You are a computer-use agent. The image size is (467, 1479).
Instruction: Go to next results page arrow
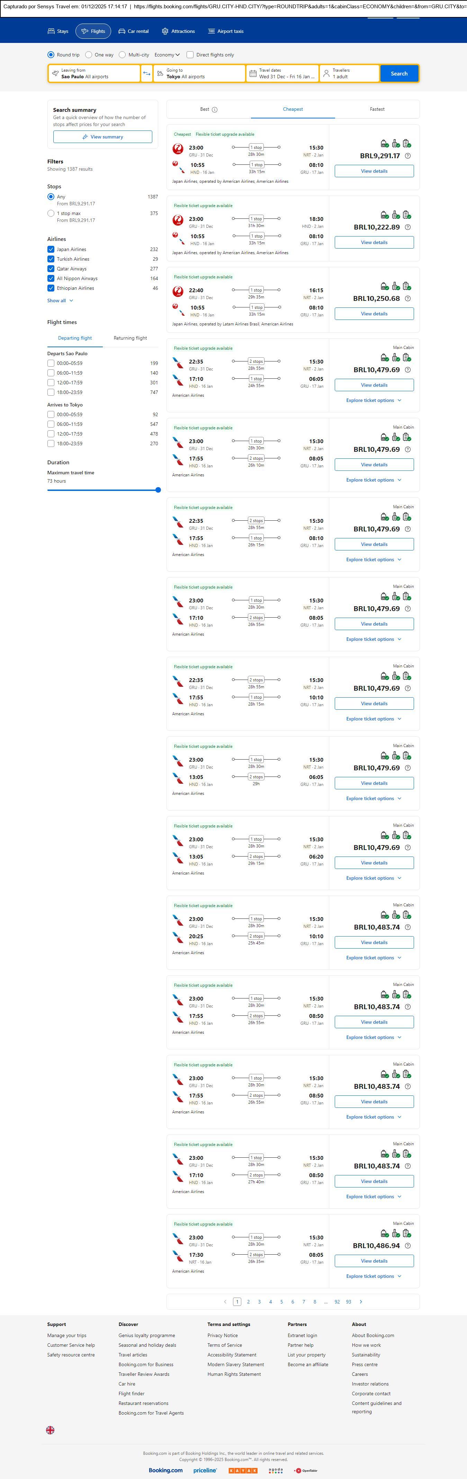(361, 1302)
